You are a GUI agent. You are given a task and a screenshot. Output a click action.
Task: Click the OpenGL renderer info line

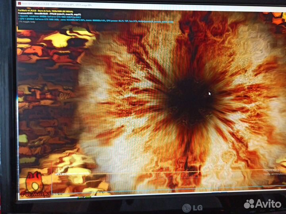point(50,17)
